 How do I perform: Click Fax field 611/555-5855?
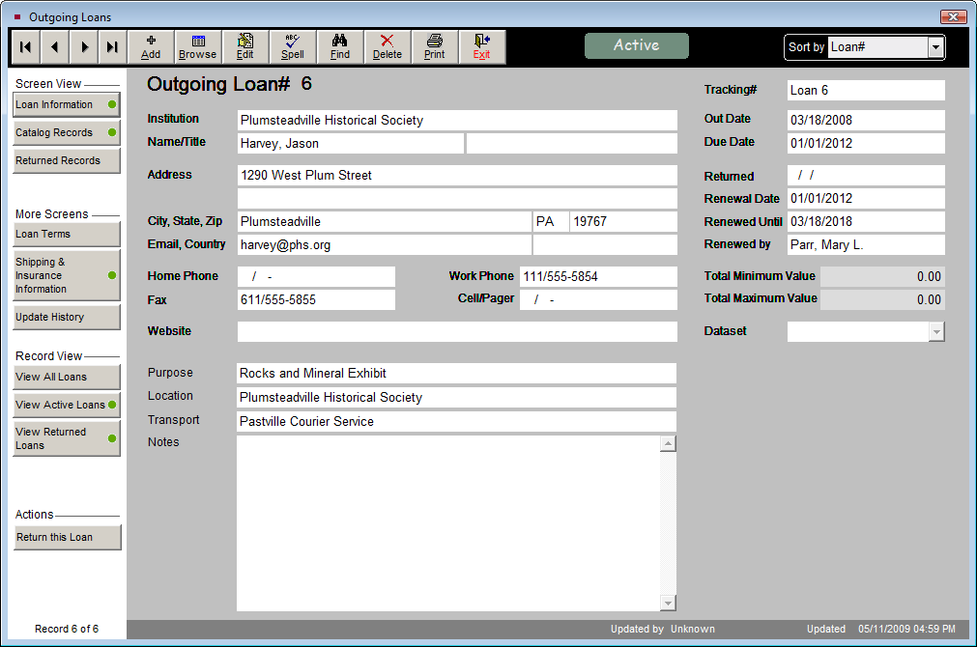point(316,299)
